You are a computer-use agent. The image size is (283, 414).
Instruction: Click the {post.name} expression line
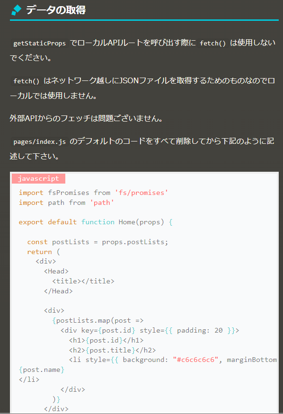point(42,370)
